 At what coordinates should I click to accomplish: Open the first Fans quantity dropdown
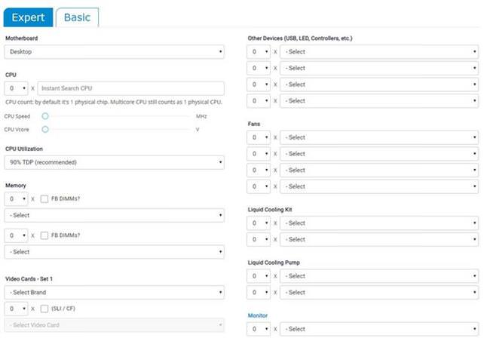259,137
